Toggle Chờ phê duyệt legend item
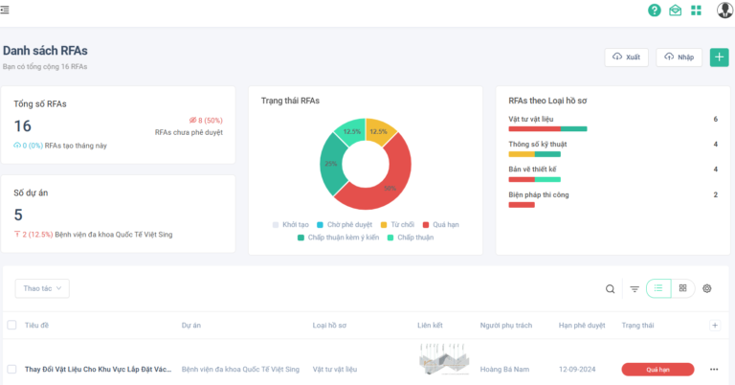 (345, 225)
